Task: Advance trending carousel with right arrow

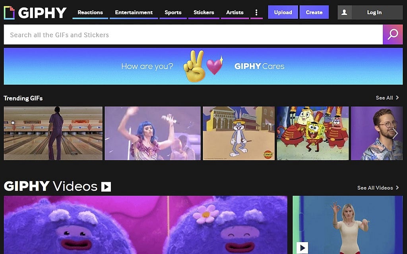Action: point(395,133)
